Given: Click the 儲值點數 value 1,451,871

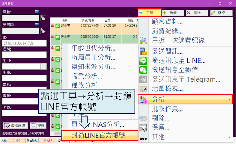Looking at the screenshot, I should click(47, 141).
